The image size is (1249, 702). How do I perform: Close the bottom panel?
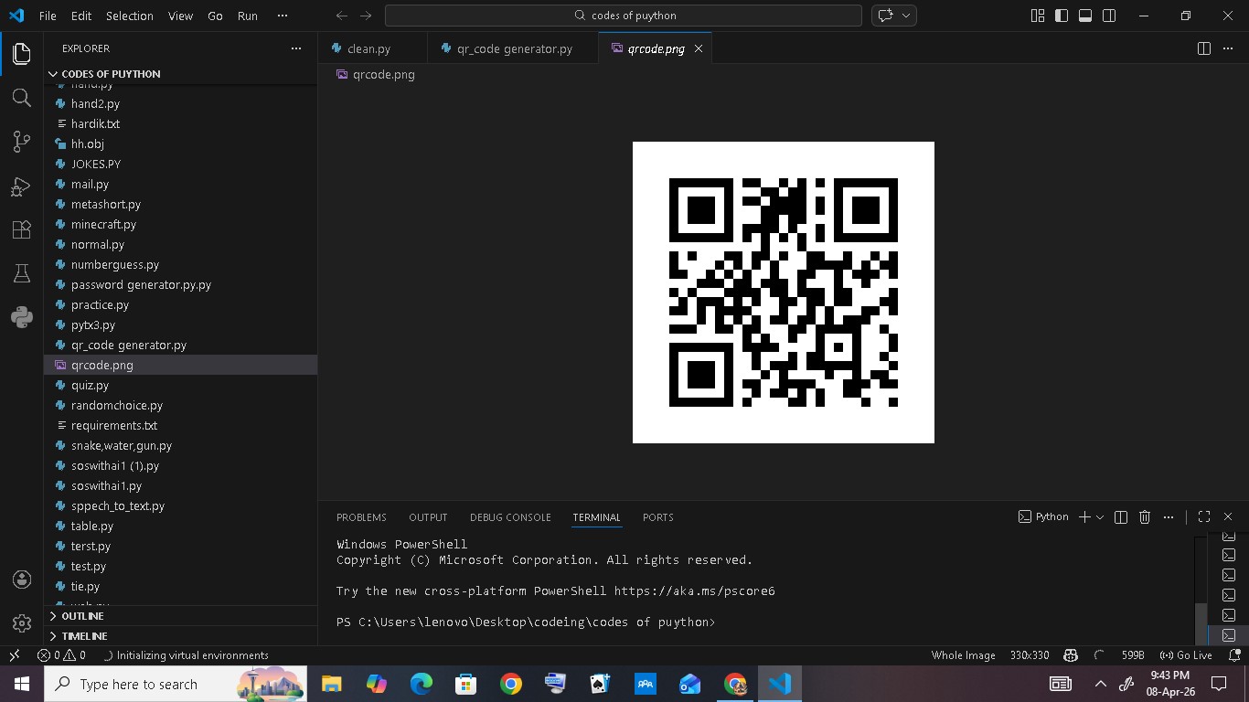pyautogui.click(x=1228, y=516)
